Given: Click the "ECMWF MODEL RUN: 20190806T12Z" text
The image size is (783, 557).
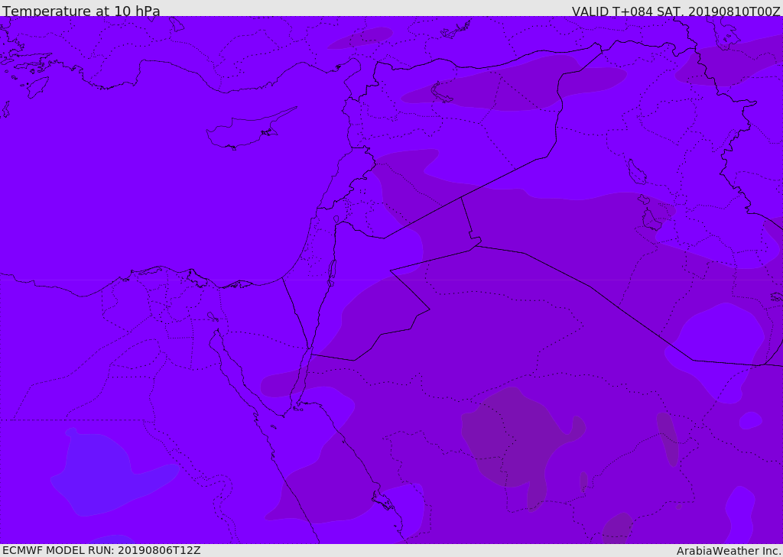Looking at the screenshot, I should coord(102,550).
